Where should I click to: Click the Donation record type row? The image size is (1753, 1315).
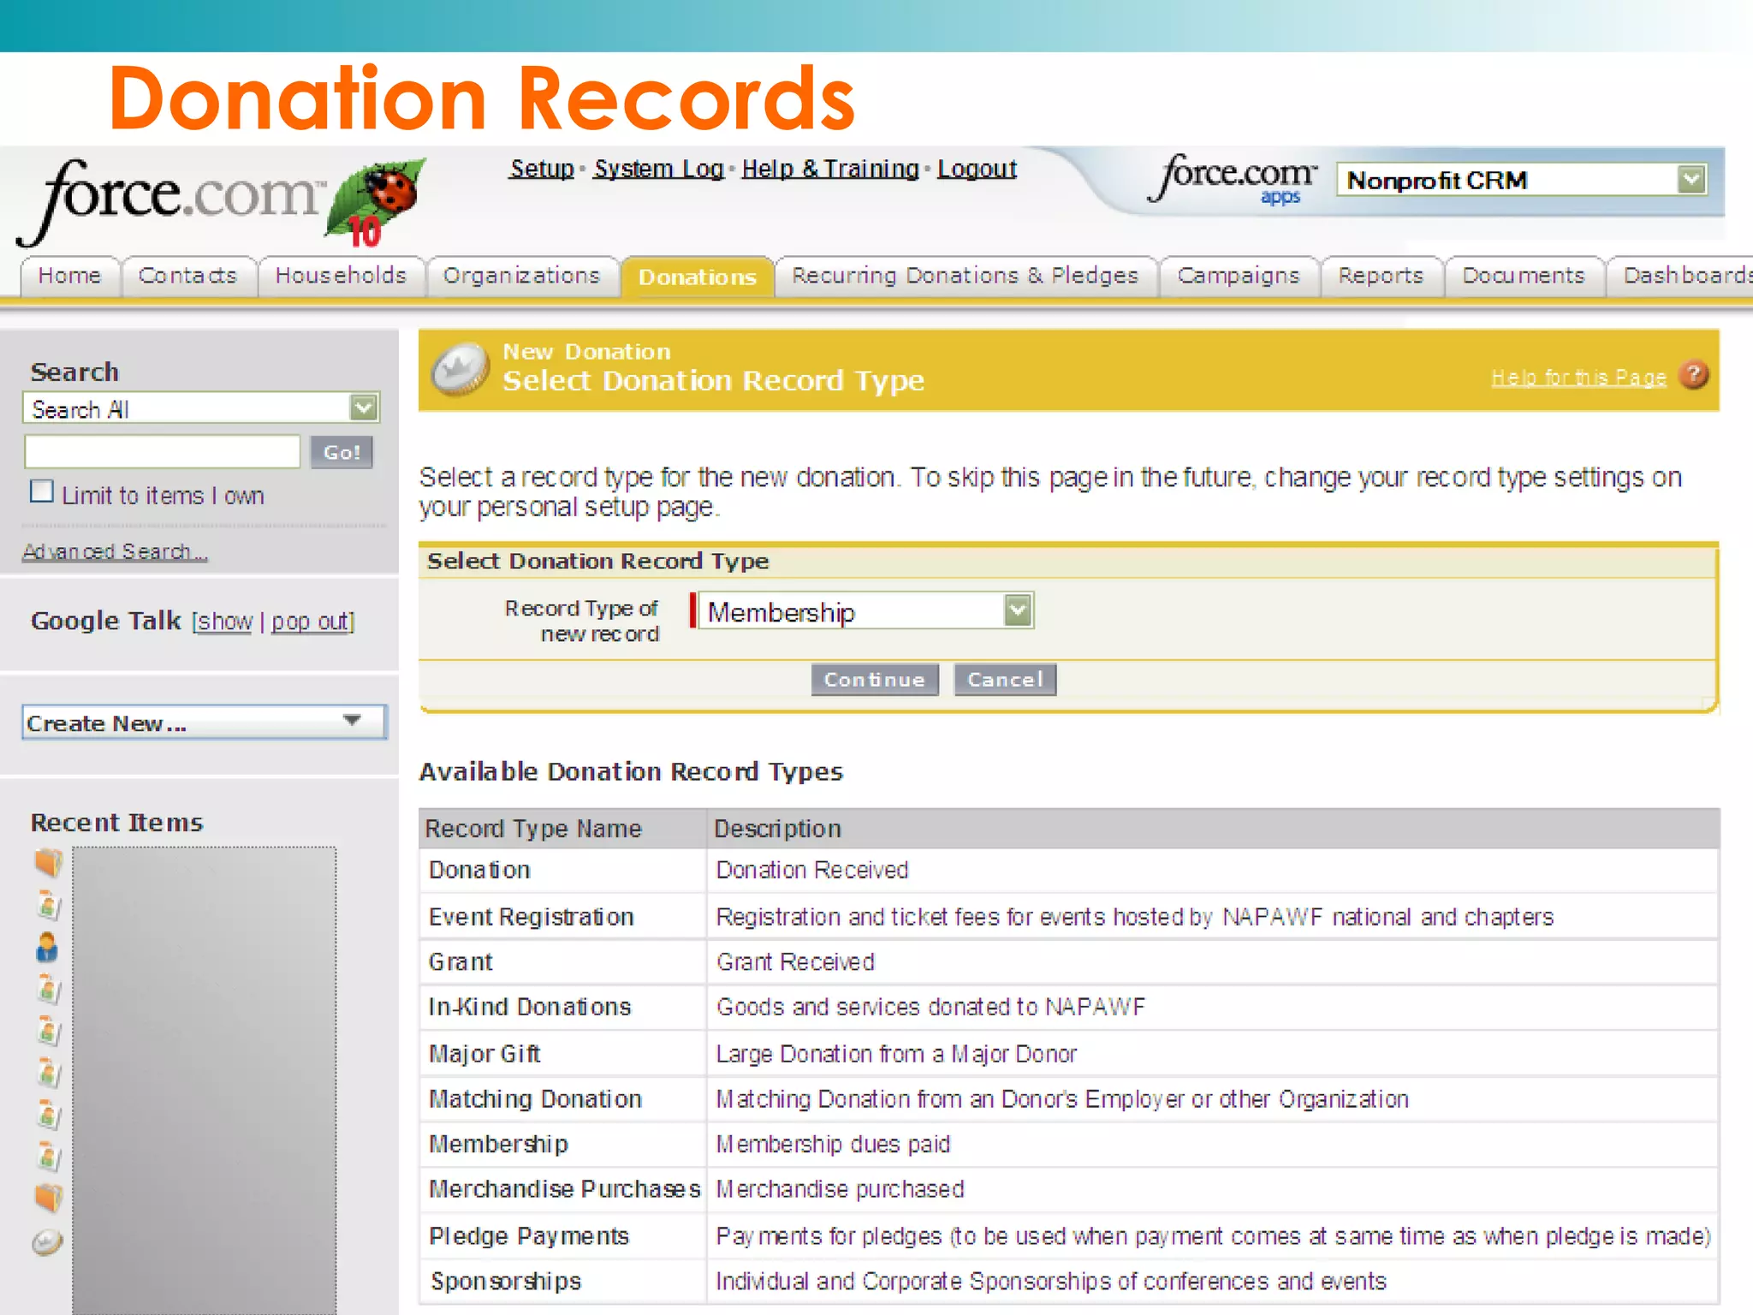pos(1068,870)
